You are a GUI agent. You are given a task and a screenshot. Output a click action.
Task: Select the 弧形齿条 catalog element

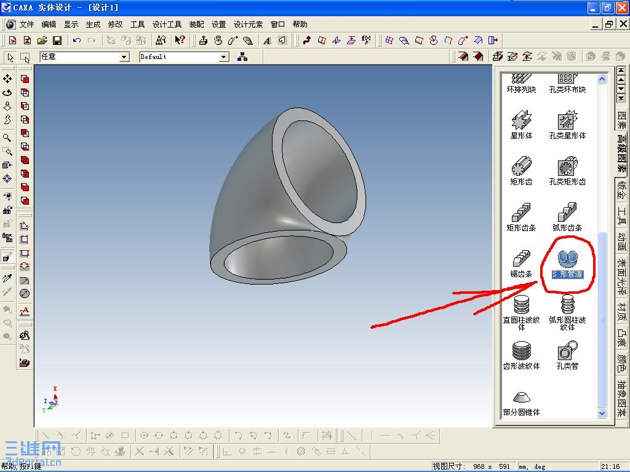click(567, 217)
